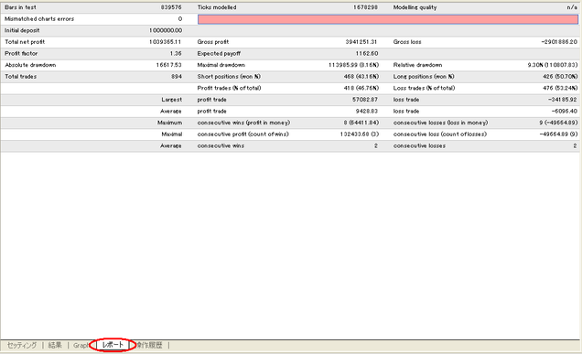Image resolution: width=582 pixels, height=354 pixels.
Task: Select the Maximal drawdown value
Action: point(354,65)
